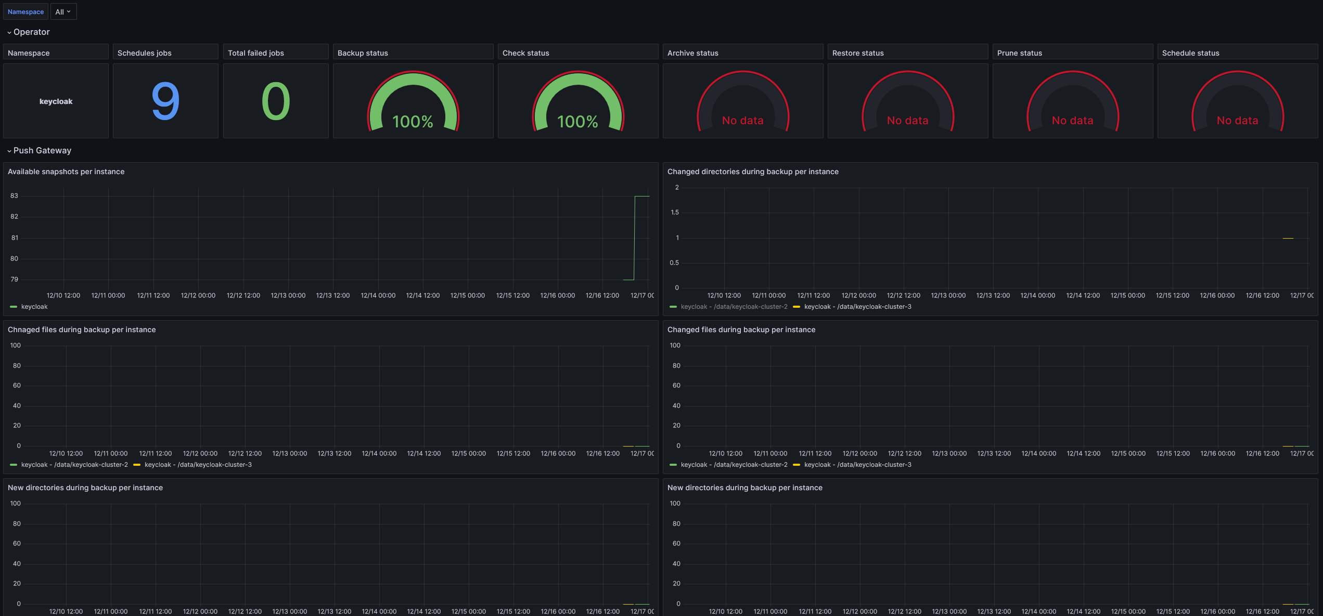
Task: Toggle keycloak series in Available snapshots legend
Action: point(34,307)
